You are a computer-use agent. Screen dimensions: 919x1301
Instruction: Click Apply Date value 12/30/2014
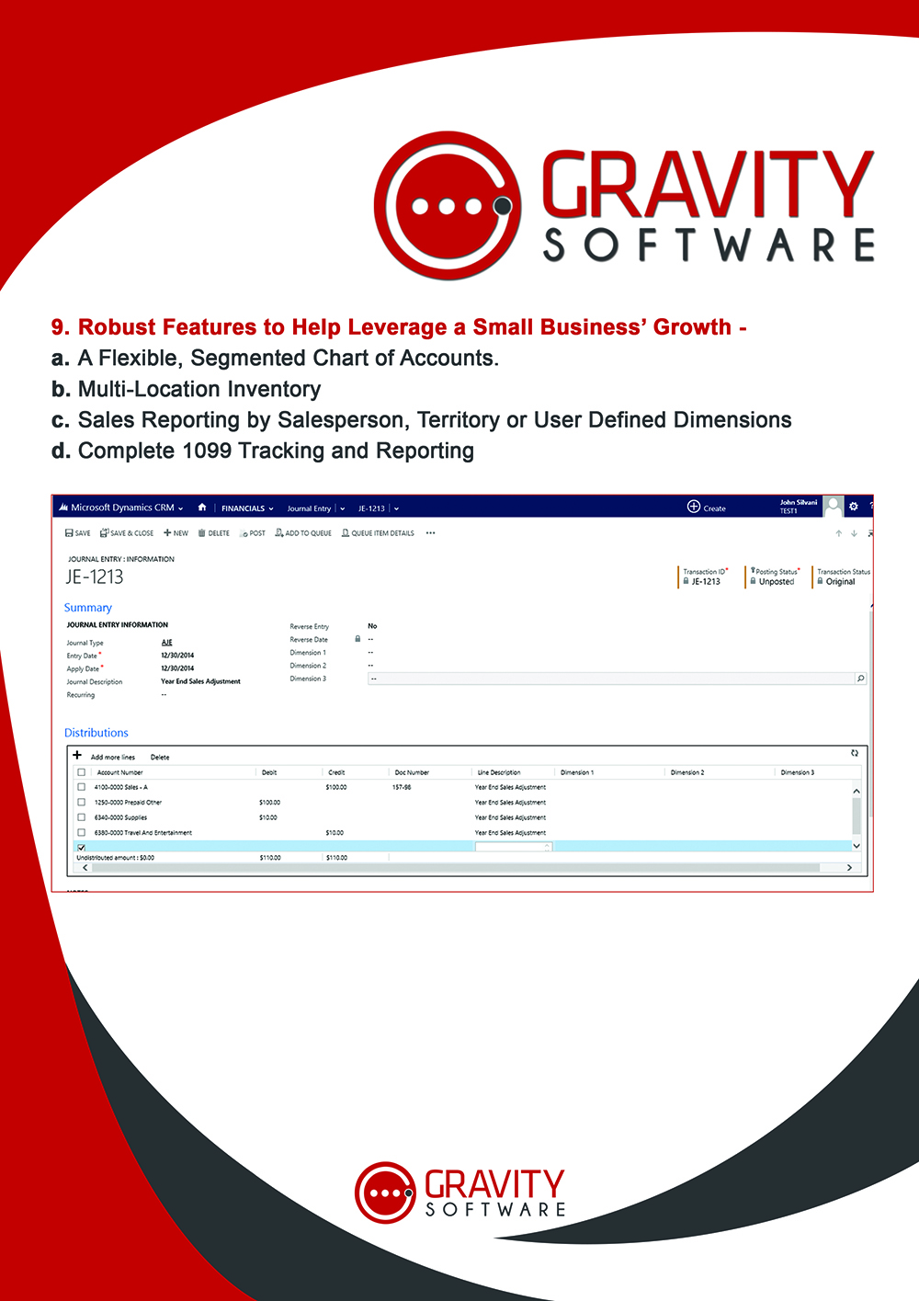177,668
